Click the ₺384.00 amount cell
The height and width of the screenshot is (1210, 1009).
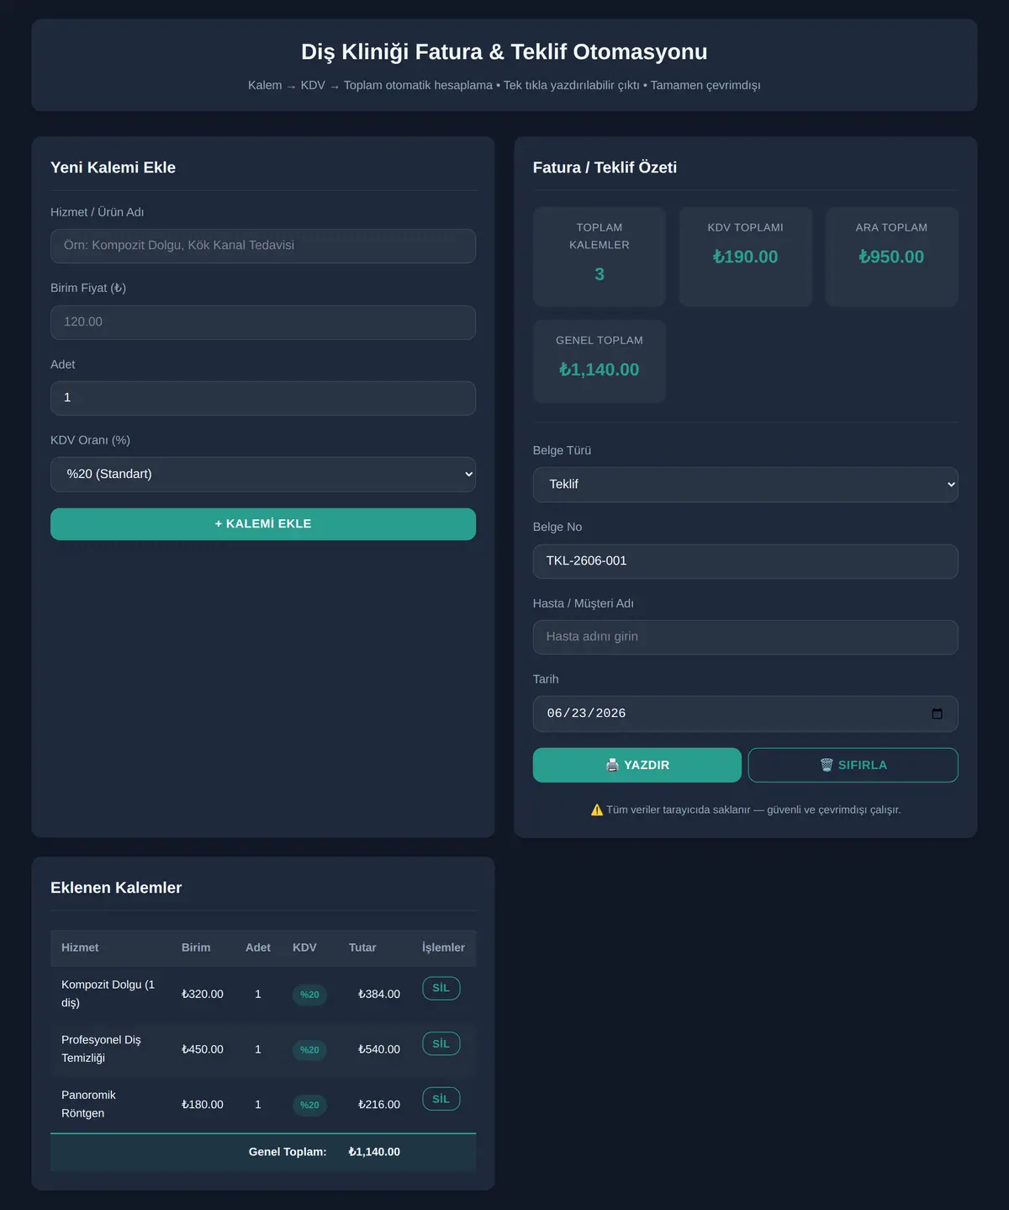coord(379,994)
